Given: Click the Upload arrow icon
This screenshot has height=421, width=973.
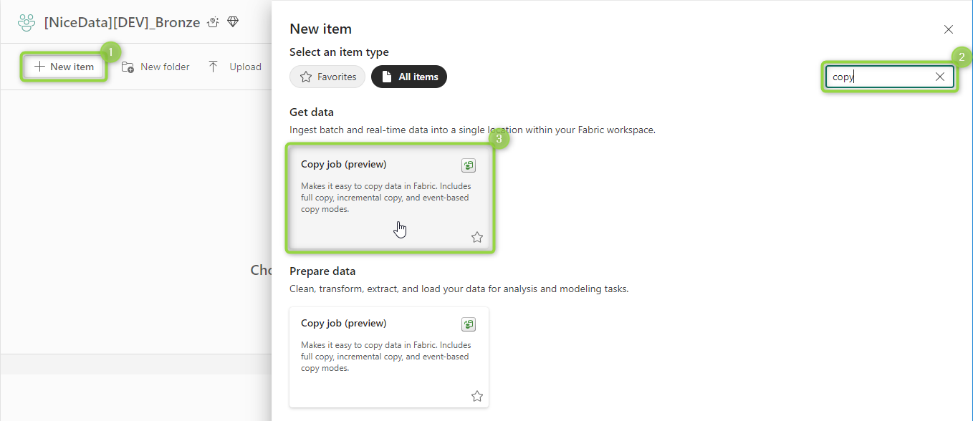Looking at the screenshot, I should point(213,67).
